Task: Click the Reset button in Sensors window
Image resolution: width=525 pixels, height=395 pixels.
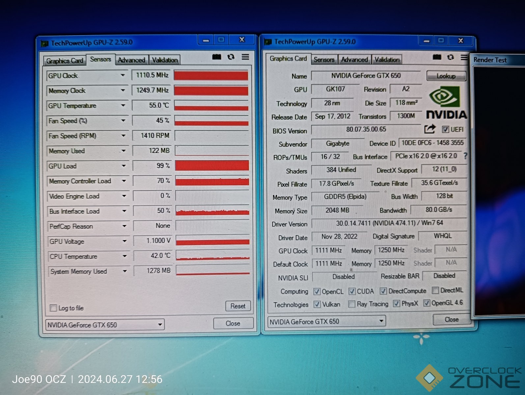Action: pos(238,306)
